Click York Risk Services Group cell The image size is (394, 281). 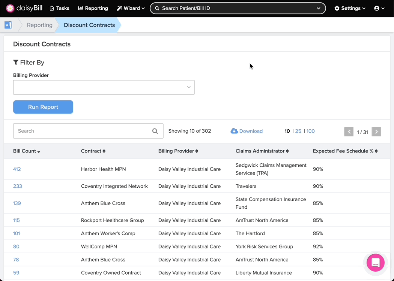click(x=264, y=247)
